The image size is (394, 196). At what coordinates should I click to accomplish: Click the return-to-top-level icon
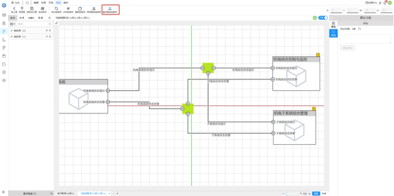click(x=22, y=9)
